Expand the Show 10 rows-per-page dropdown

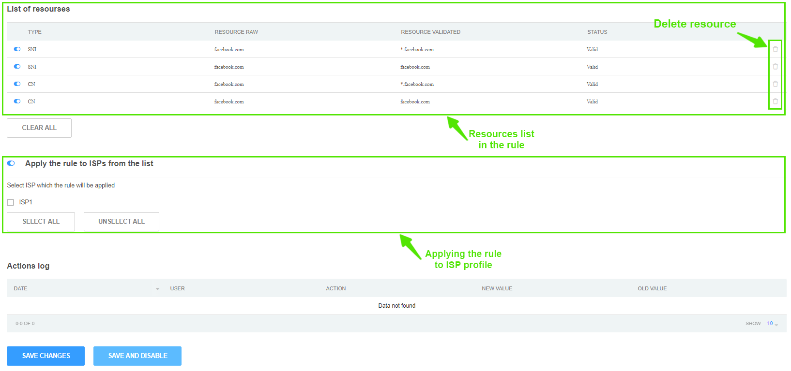pos(772,324)
